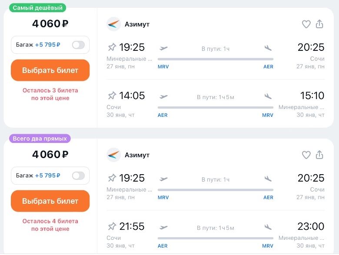The image size is (339, 255).
Task: Pin the 19:25 flight in first ticket
Action: point(112,47)
